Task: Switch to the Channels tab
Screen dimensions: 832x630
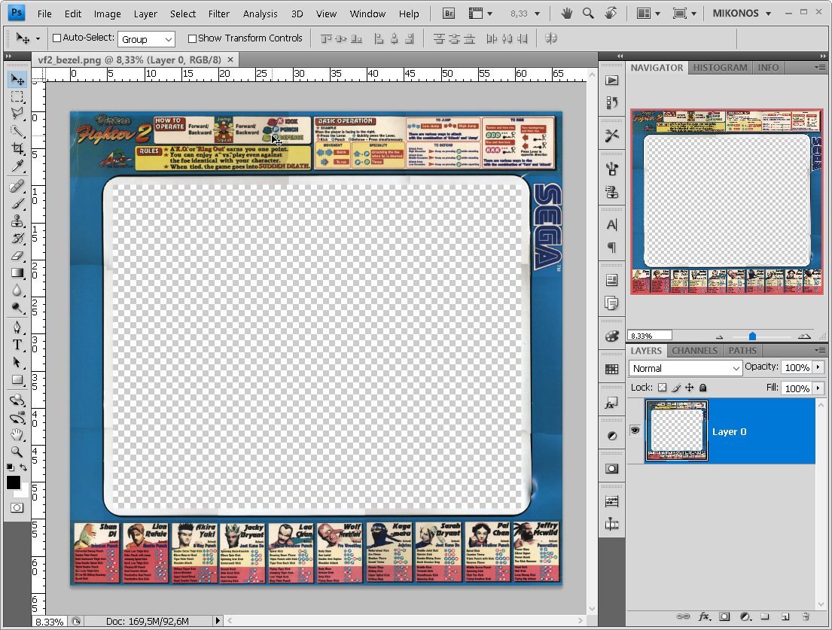Action: (694, 351)
